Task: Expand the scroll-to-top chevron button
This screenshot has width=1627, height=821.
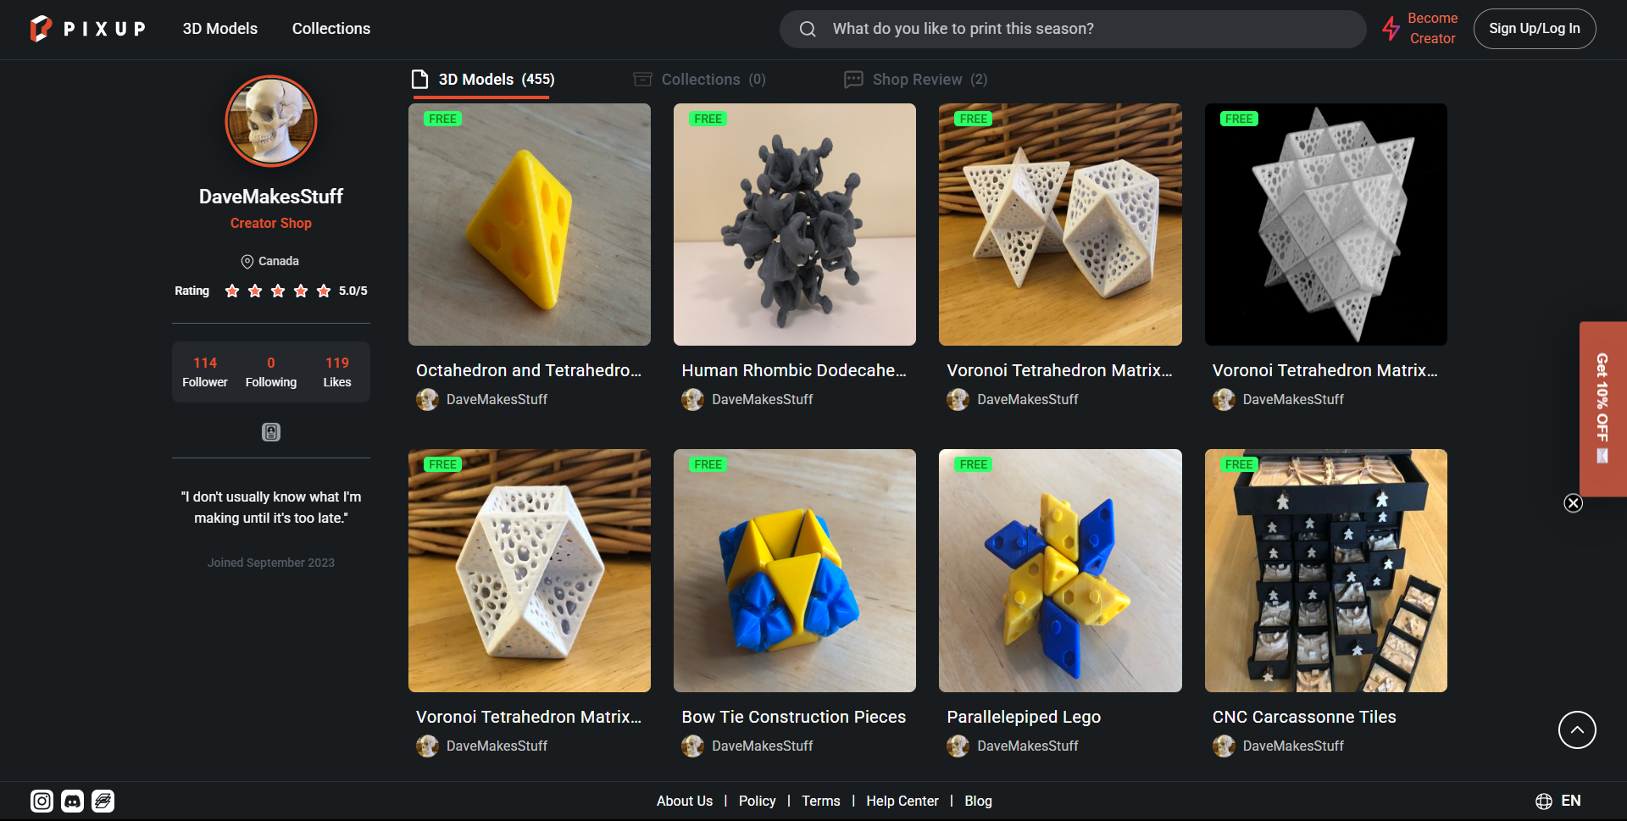Action: 1575,729
